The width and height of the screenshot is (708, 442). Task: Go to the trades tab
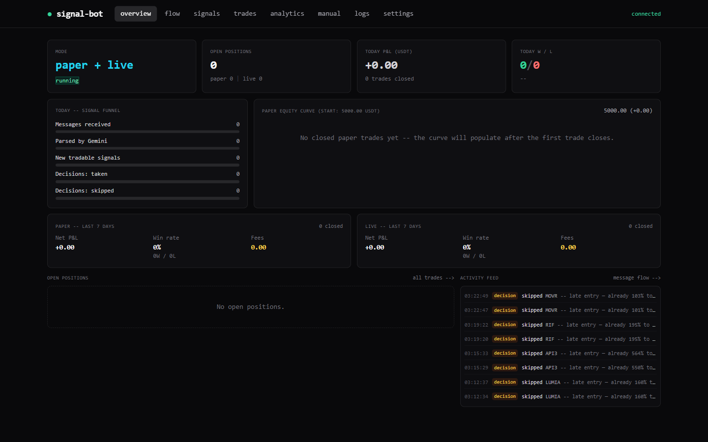click(x=245, y=14)
